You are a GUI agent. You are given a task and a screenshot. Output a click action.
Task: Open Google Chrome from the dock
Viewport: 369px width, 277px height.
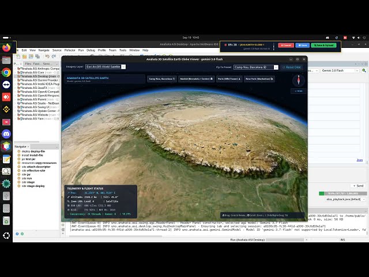(x=6, y=72)
